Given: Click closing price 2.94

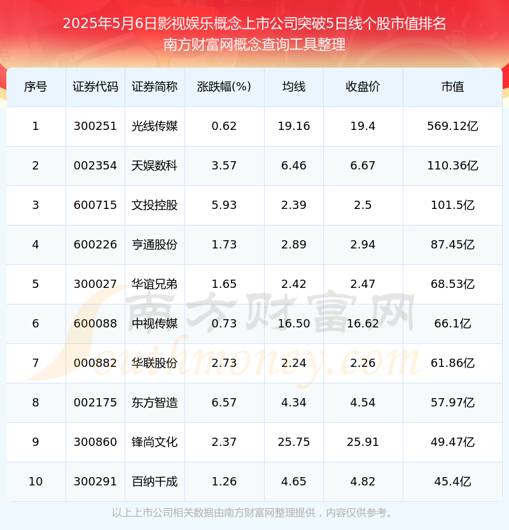Looking at the screenshot, I should (x=363, y=245).
